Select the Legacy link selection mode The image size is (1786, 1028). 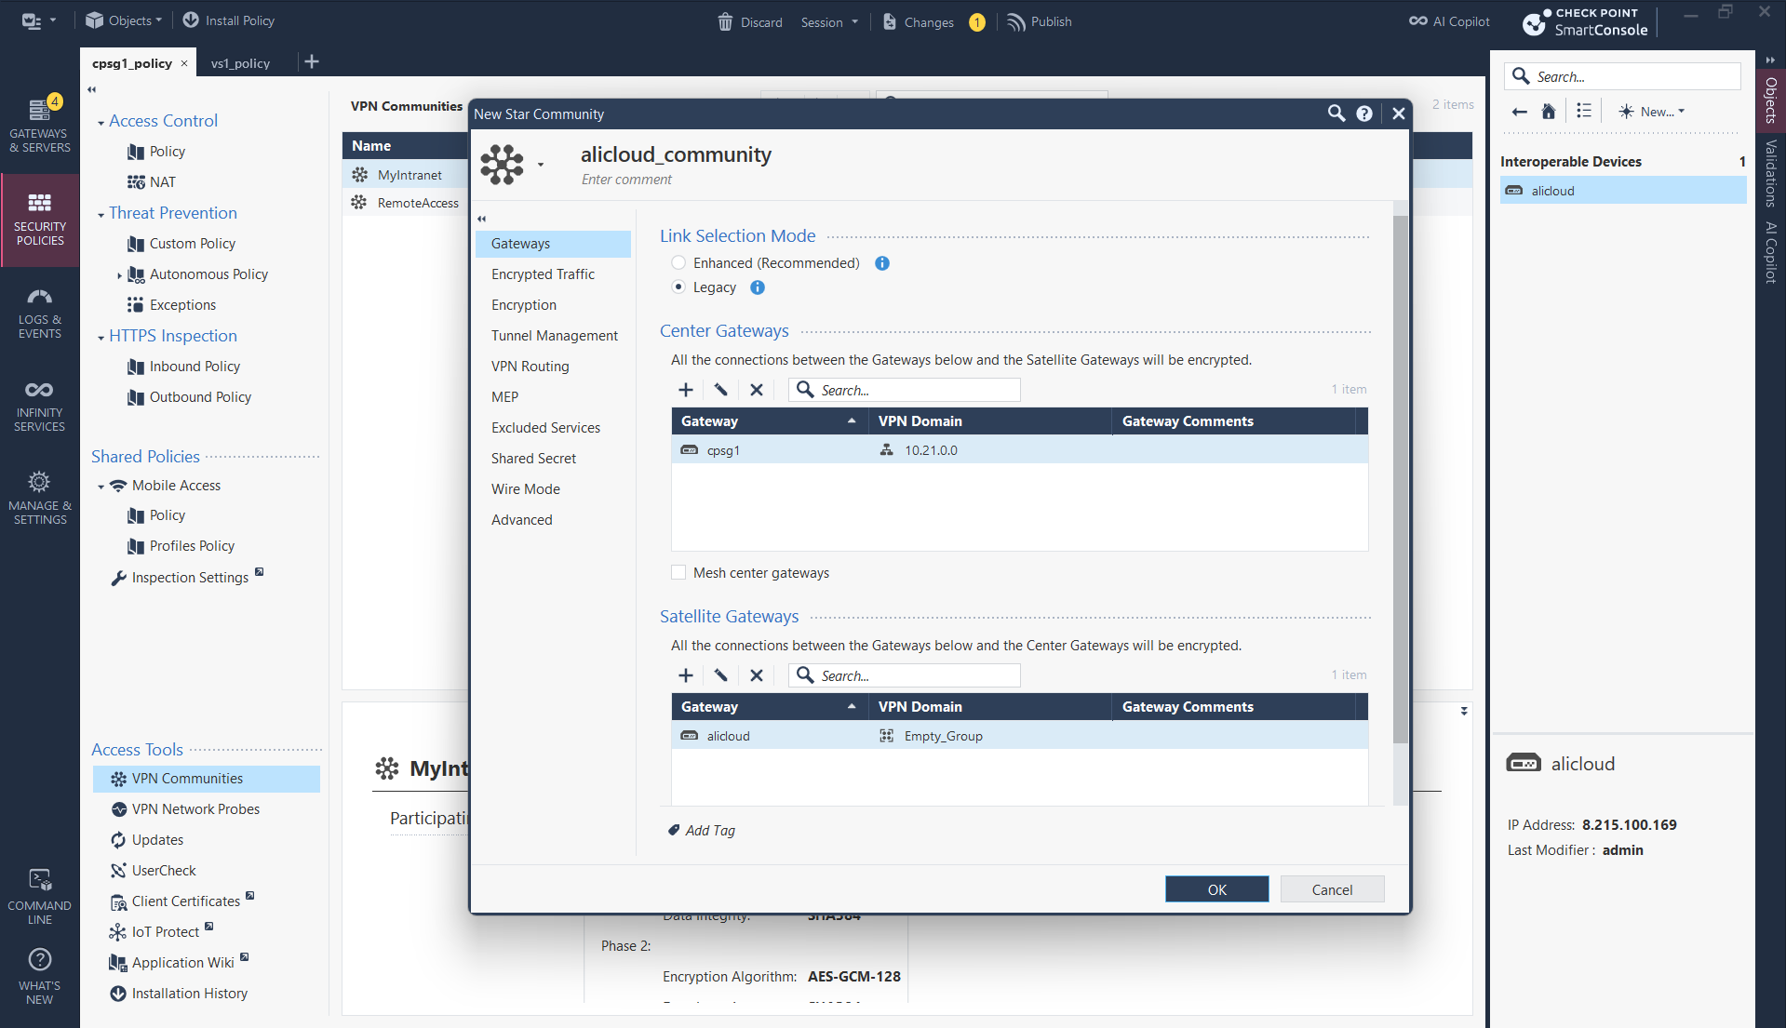point(678,287)
